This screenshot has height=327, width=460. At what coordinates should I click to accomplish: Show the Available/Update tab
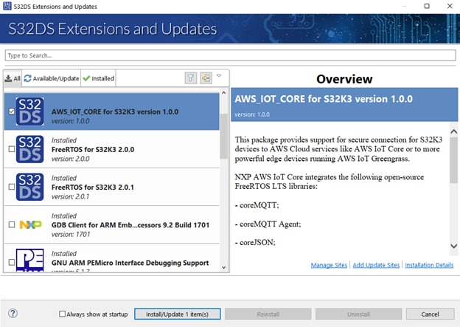[x=51, y=78]
